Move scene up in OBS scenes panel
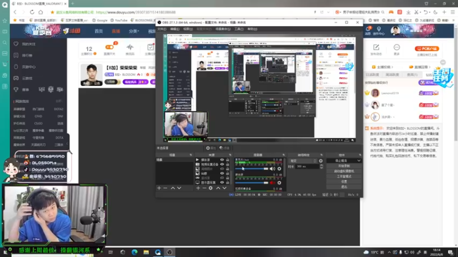 pos(173,188)
